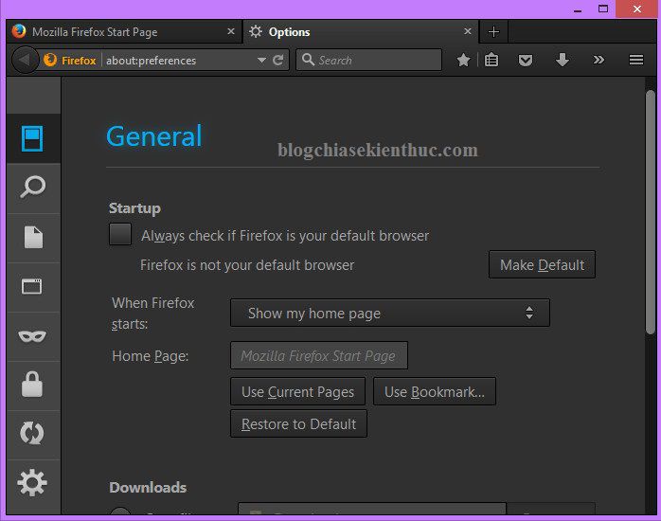Open the Applications preferences window icon
The height and width of the screenshot is (521, 661).
pyautogui.click(x=32, y=286)
